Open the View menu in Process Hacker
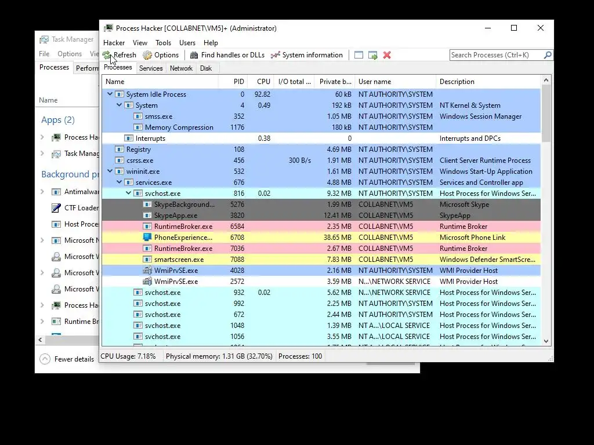The width and height of the screenshot is (594, 445). [x=140, y=43]
